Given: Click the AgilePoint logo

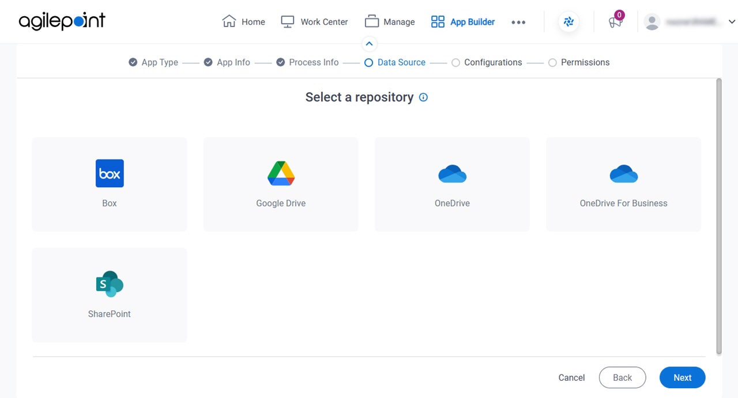Looking at the screenshot, I should coord(62,21).
